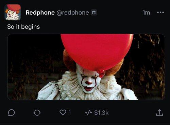
Task: Click the 1m post timestamp
Action: click(146, 13)
